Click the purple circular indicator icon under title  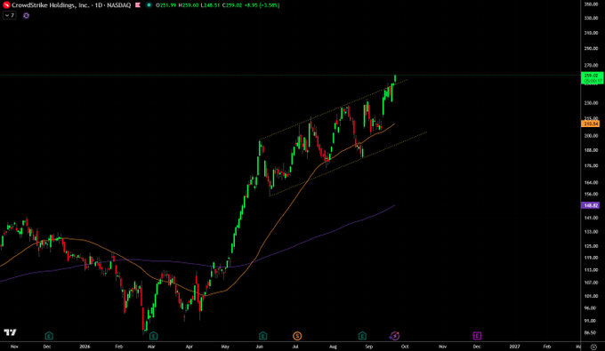(x=26, y=15)
